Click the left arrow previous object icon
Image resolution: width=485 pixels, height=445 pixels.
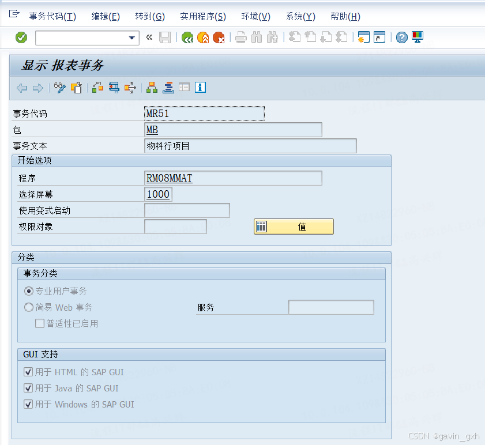(x=22, y=88)
